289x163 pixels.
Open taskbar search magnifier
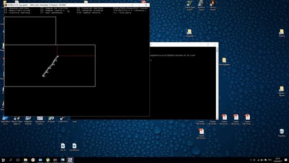tap(10, 160)
